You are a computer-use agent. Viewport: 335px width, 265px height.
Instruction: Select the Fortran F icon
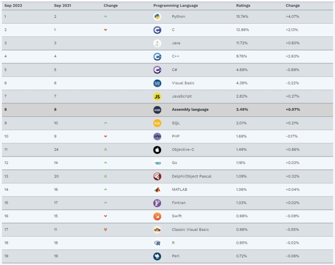point(157,203)
